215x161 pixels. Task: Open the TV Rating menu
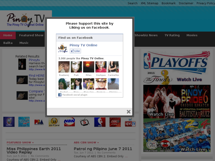click(x=172, y=35)
